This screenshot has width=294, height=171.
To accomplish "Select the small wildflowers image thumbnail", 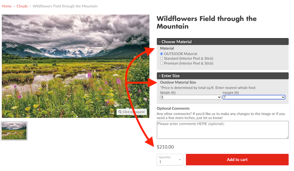I will click(14, 131).
